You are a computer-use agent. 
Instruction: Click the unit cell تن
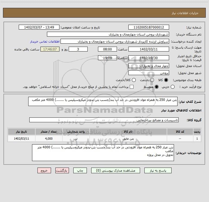pos(76,139)
